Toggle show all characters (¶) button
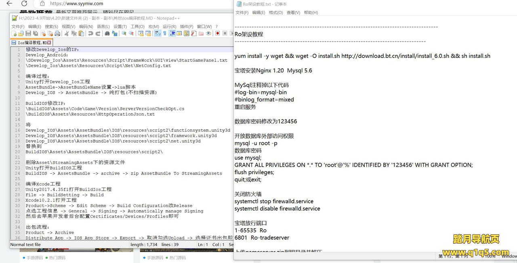This screenshot has width=517, height=263. [x=165, y=34]
